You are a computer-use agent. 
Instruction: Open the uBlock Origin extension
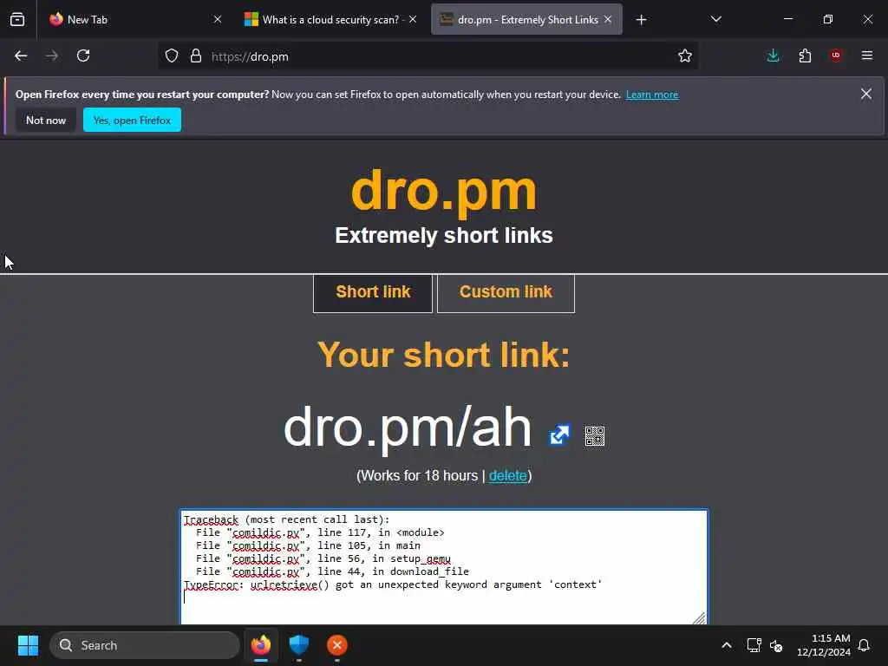(x=836, y=55)
